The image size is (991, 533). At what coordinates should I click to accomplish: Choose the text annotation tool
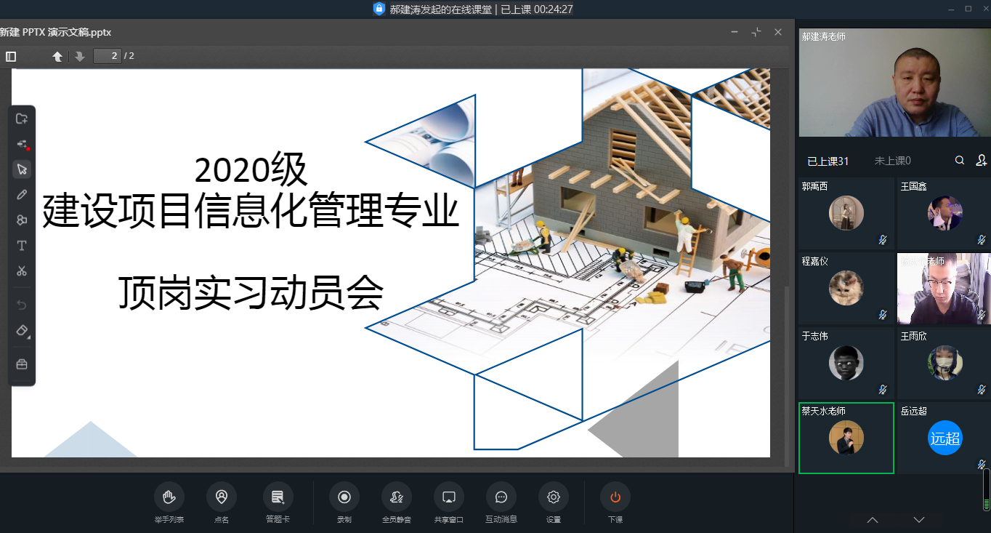[x=22, y=246]
